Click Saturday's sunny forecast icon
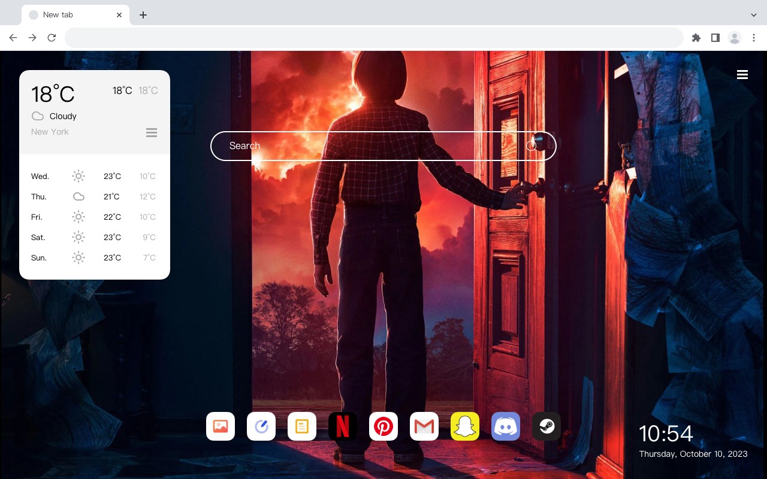Image resolution: width=767 pixels, height=479 pixels. (78, 237)
